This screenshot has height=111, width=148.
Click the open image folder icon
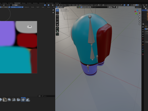coord(16,5)
